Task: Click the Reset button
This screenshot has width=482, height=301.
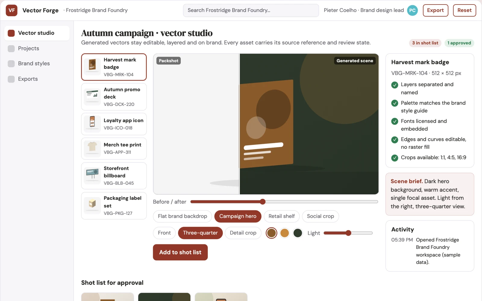Action: click(x=464, y=10)
